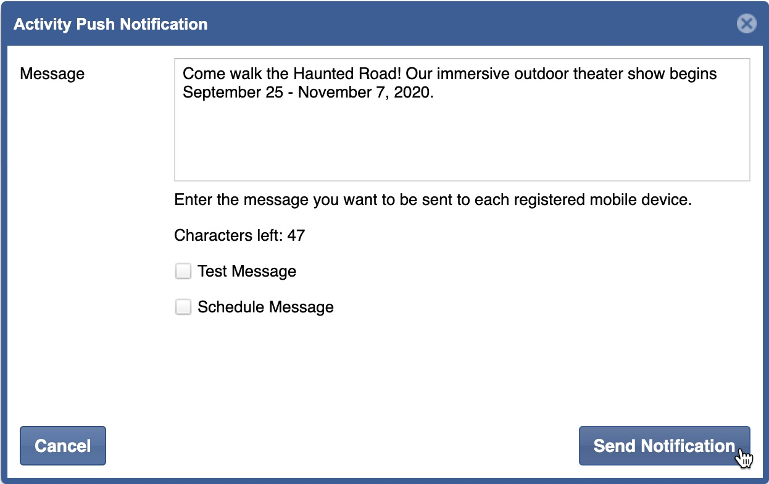Click the "Test Message" checkbox label text
This screenshot has height=484, width=769.
point(247,272)
